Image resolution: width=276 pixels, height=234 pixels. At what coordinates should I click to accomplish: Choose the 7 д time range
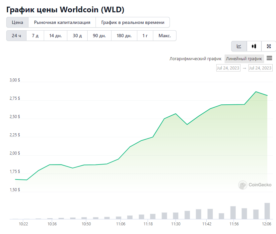pos(35,36)
